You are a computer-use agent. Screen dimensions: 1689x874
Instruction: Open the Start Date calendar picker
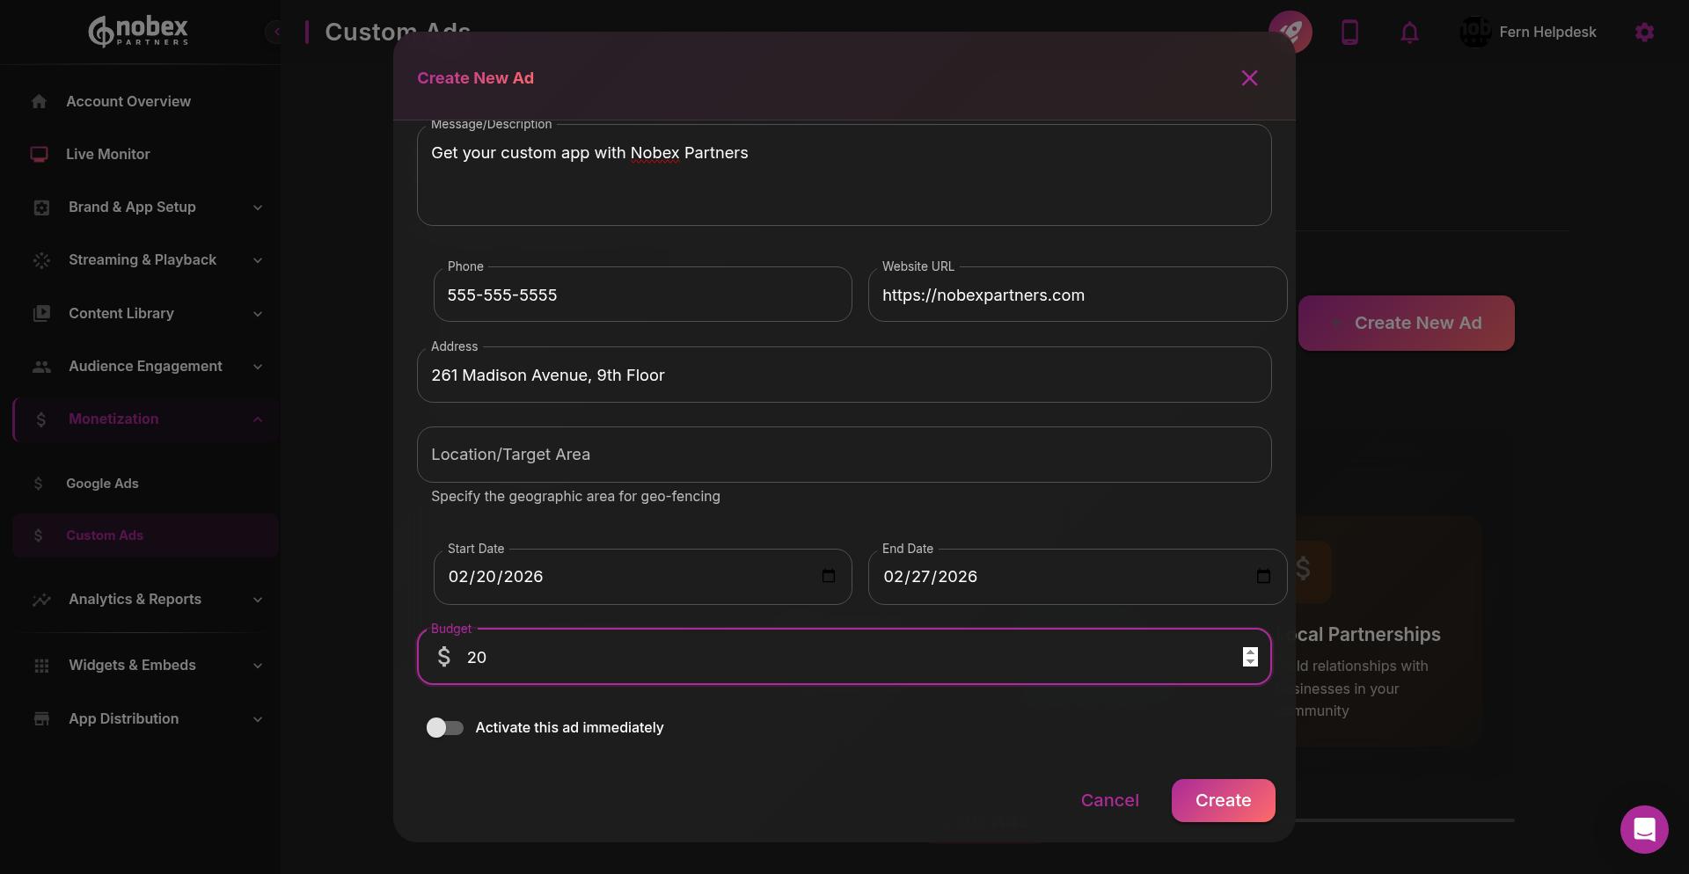pyautogui.click(x=828, y=576)
